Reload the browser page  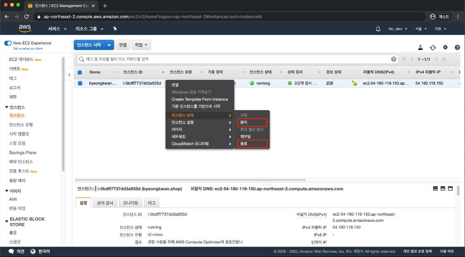click(x=26, y=17)
